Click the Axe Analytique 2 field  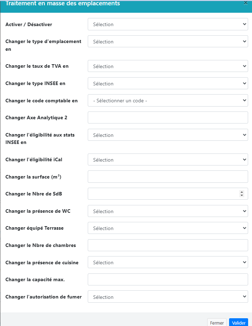[168, 118]
